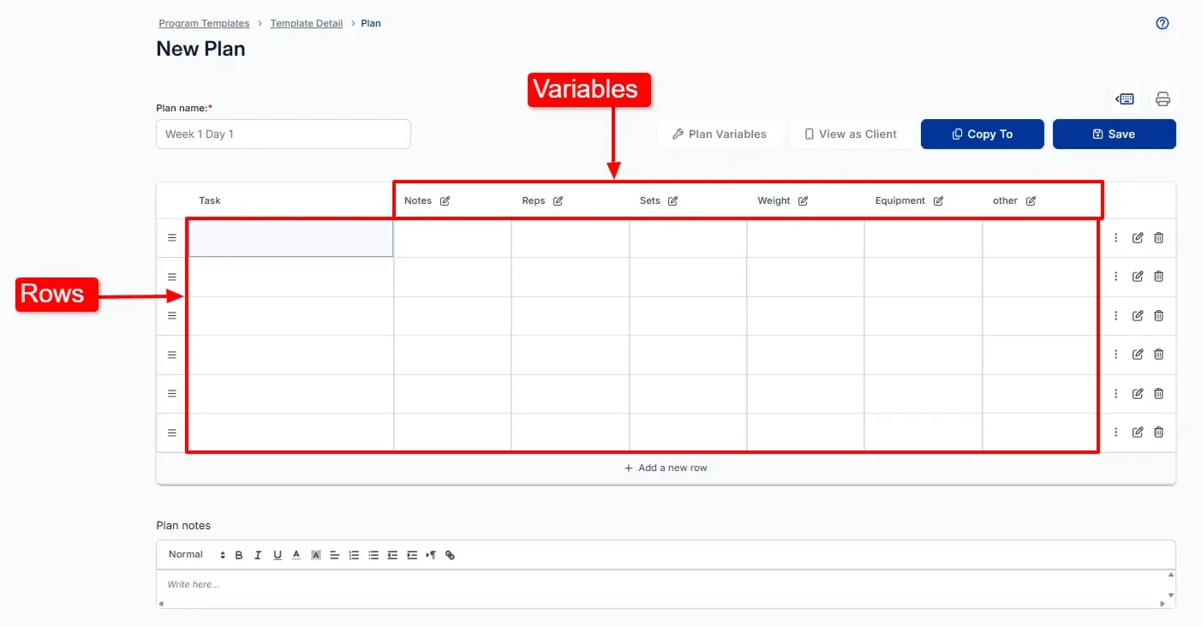Edit the Weight column variable
1202x626 pixels.
pos(803,201)
